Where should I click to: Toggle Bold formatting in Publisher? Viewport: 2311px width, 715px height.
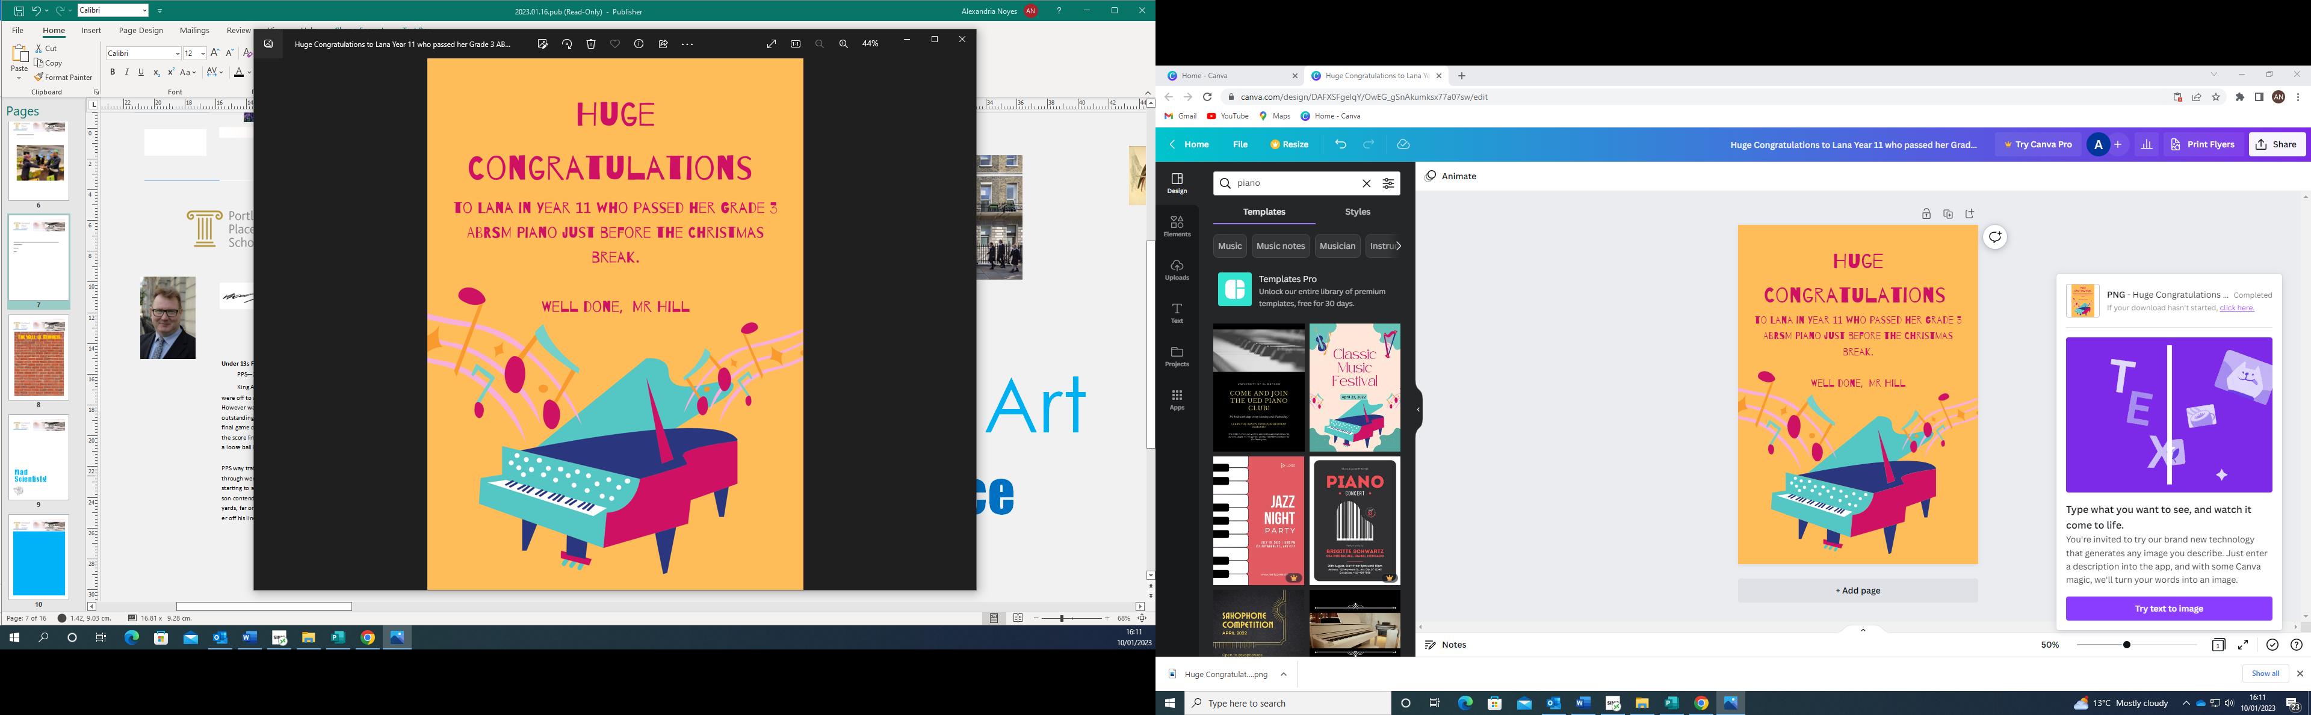pyautogui.click(x=112, y=72)
